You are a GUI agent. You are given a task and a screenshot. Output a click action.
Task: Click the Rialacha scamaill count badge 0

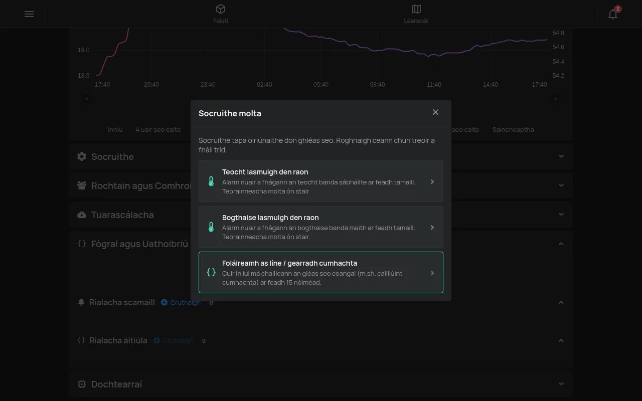pos(211,303)
